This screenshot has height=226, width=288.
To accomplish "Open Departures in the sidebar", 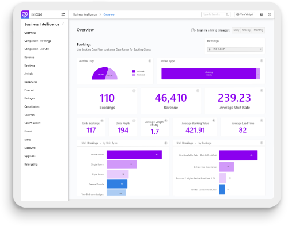I will (31, 82).
